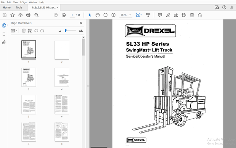This screenshot has width=236, height=148.
Task: Zoom out with the minus icon
Action: 105,15
